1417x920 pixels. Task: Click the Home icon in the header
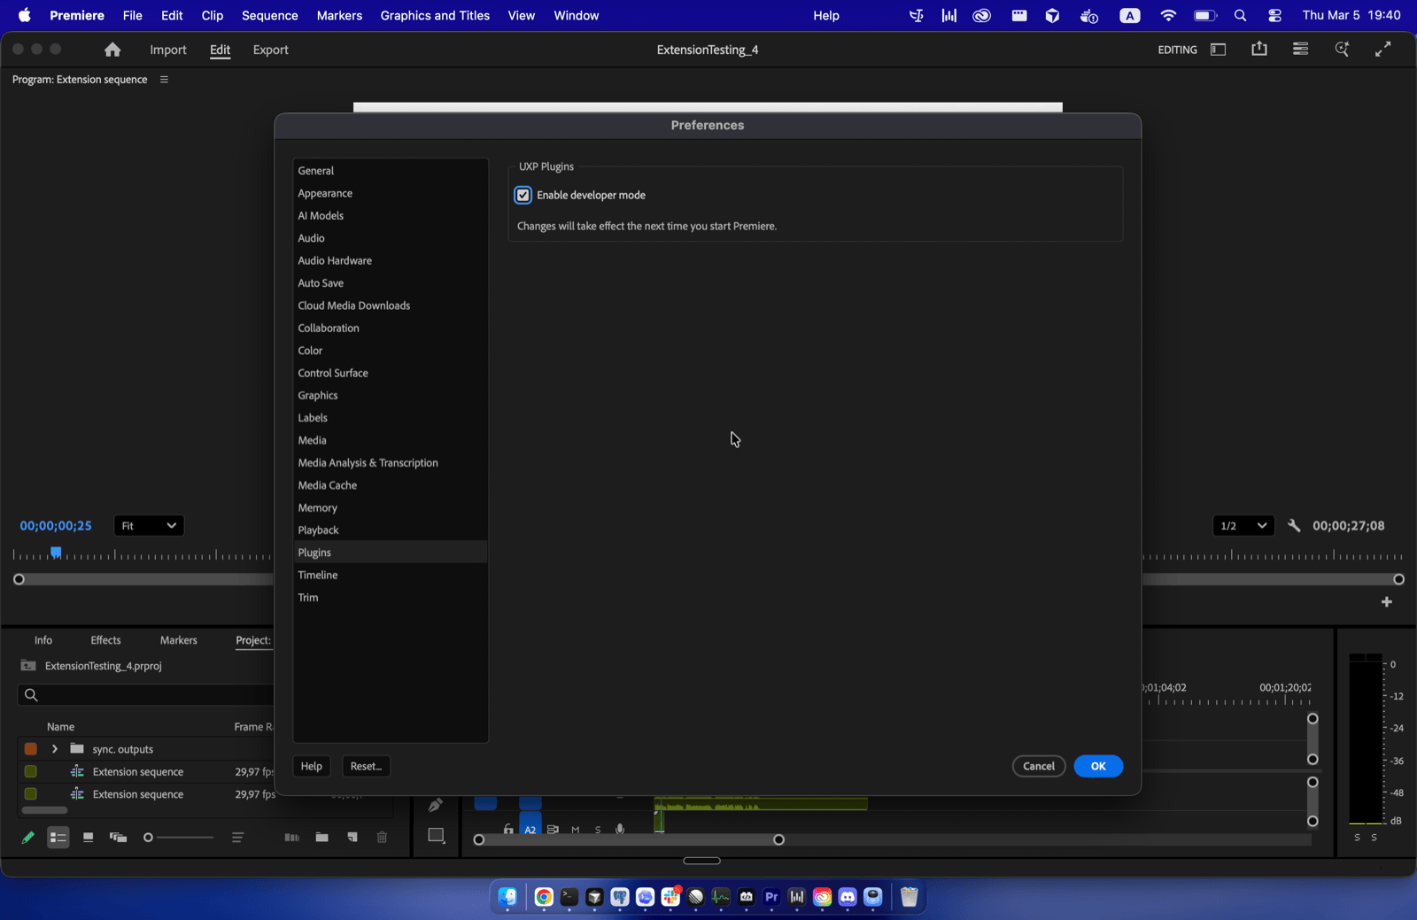pos(112,50)
